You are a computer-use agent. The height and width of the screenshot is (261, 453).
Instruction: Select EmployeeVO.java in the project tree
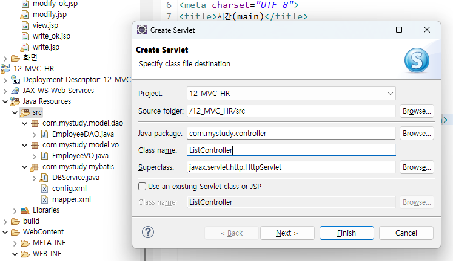pos(80,156)
